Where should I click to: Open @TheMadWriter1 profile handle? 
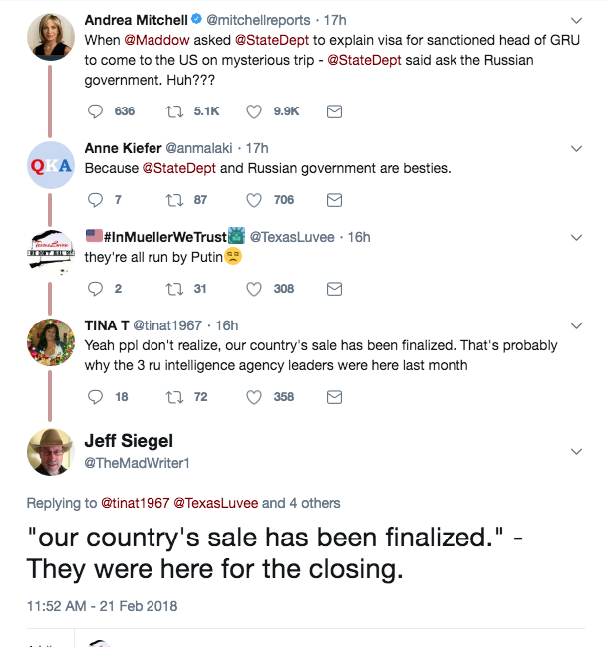[136, 463]
